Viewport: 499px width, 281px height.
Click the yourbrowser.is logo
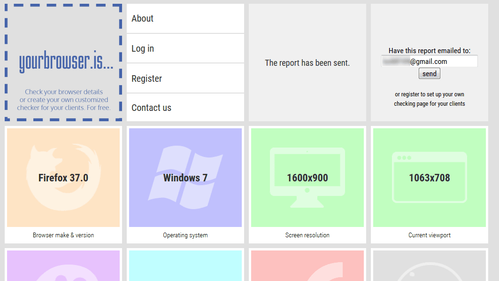[66, 61]
